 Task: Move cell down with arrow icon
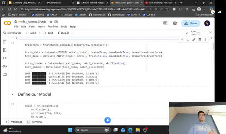[188, 40]
